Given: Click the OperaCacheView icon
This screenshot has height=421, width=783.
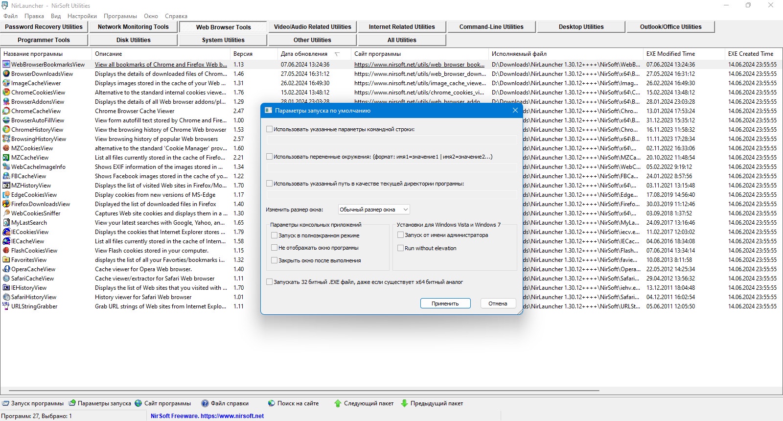Looking at the screenshot, I should [x=6, y=269].
